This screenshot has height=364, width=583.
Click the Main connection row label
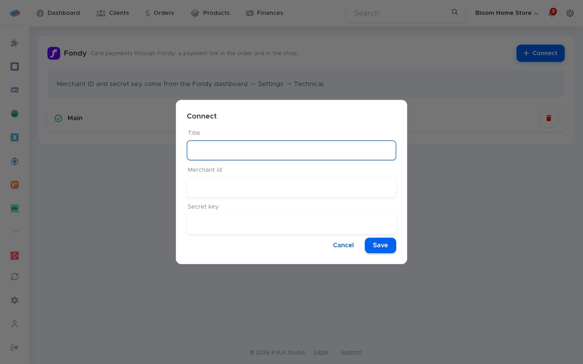point(75,118)
